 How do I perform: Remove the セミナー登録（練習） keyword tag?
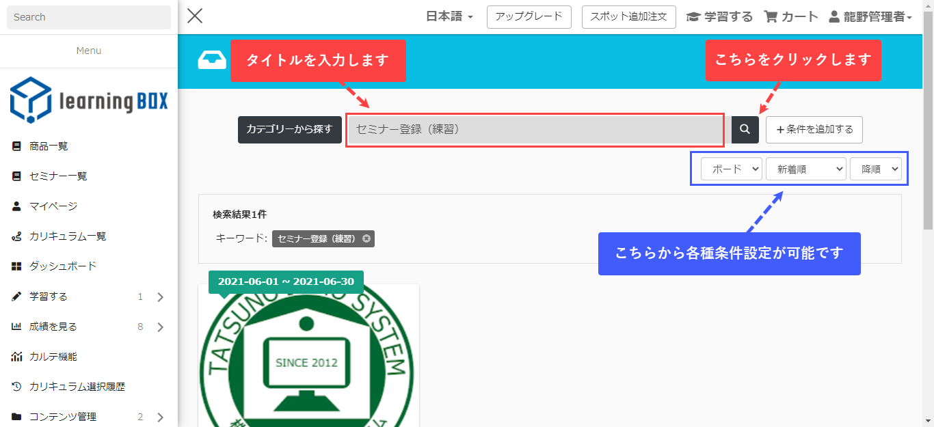click(366, 238)
